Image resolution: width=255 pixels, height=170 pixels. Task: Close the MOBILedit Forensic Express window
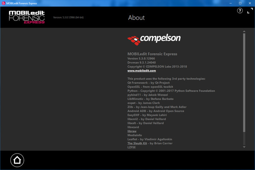tap(250, 3)
